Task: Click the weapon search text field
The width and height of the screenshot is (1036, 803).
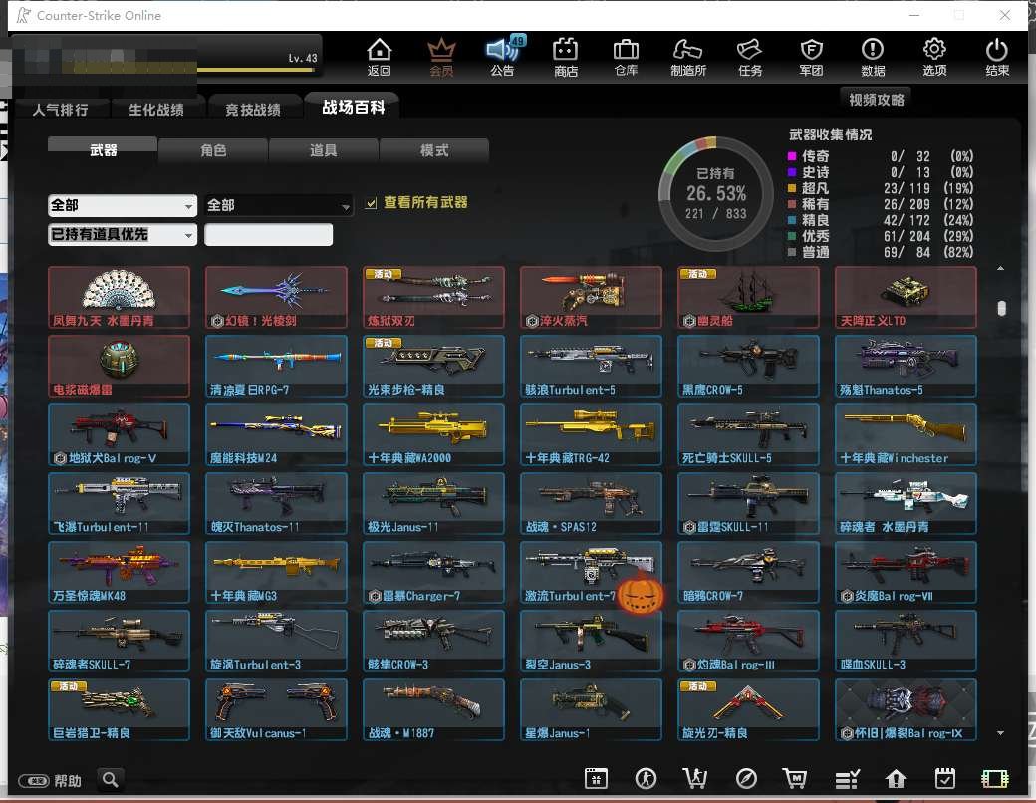Action: (x=268, y=234)
